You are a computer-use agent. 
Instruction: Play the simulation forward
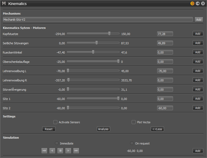(68, 151)
